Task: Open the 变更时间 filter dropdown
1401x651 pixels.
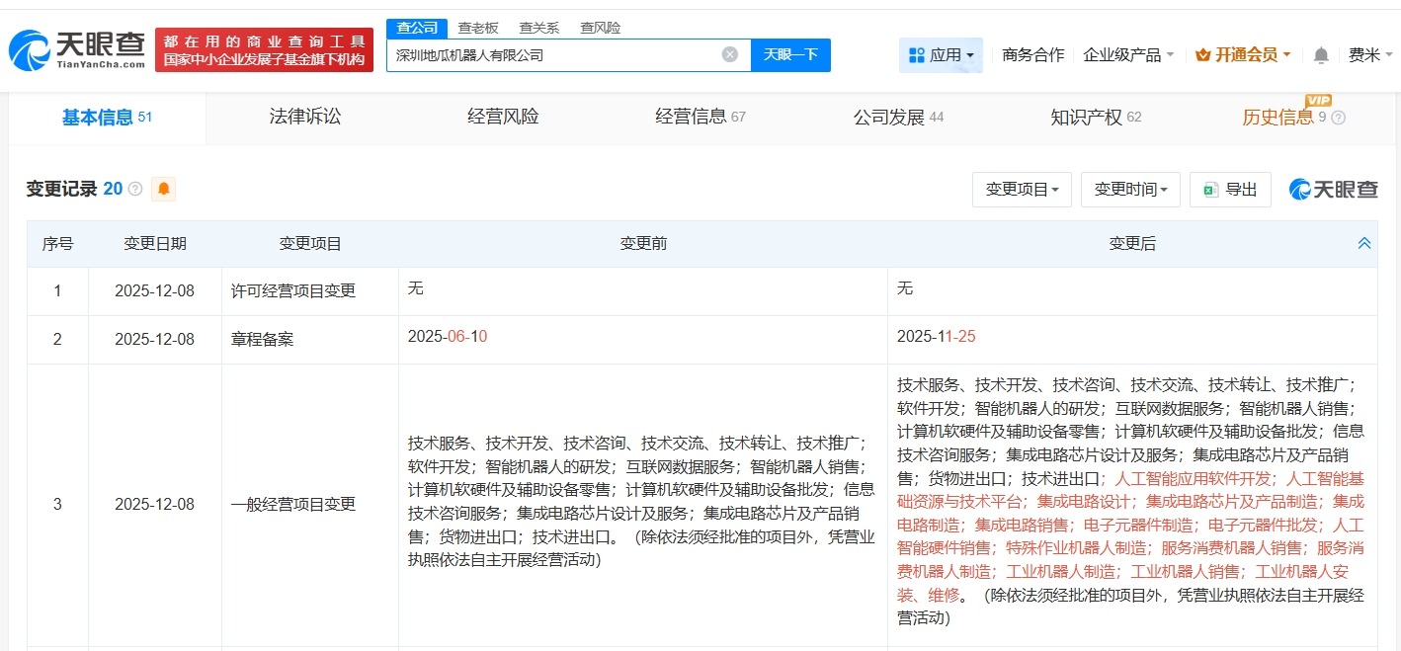Action: (1130, 190)
